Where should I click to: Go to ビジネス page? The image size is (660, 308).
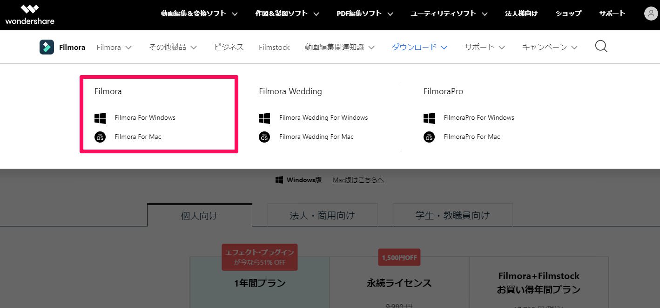pos(229,47)
